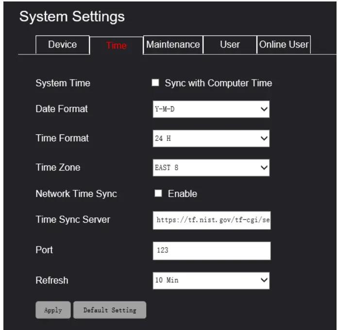Tick the Network Time Sync Enable checkbox

pos(158,194)
